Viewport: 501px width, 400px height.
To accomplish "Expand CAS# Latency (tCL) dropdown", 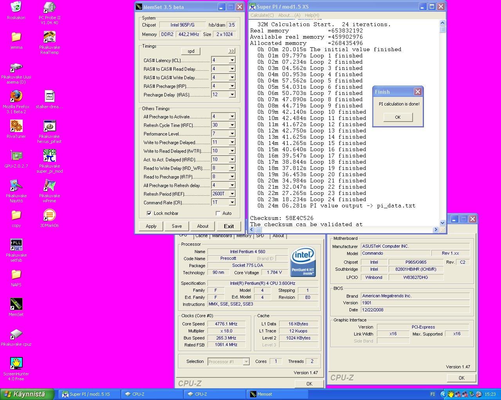I will [x=232, y=60].
